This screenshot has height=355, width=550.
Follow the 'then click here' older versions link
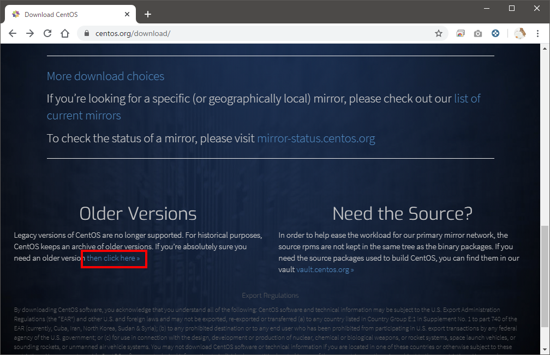pyautogui.click(x=113, y=258)
